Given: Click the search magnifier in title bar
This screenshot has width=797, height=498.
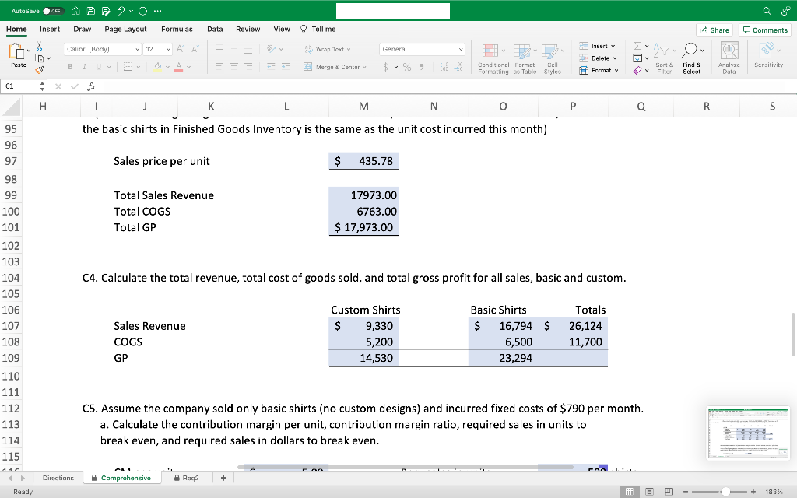Looking at the screenshot, I should (767, 11).
